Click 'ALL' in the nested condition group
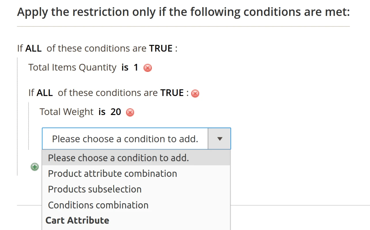Image resolution: width=370 pixels, height=230 pixels. click(x=45, y=93)
